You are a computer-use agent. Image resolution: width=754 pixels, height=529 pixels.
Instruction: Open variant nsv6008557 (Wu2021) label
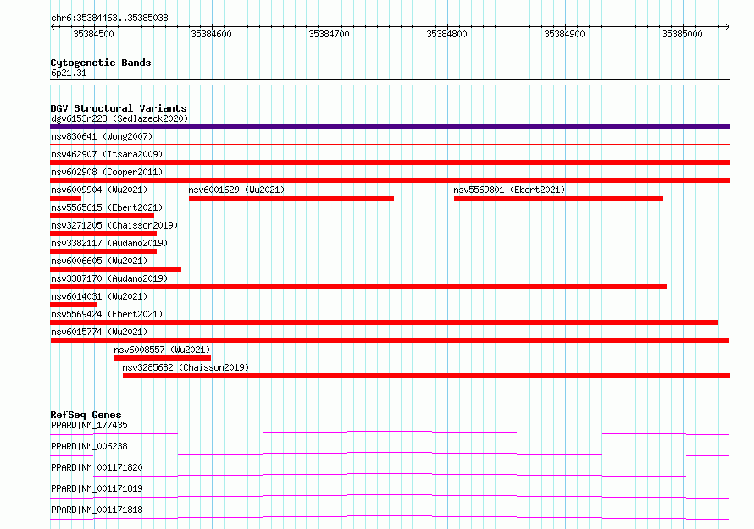[162, 350]
